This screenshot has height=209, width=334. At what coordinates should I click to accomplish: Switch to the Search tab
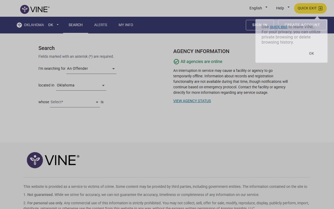[x=75, y=25]
